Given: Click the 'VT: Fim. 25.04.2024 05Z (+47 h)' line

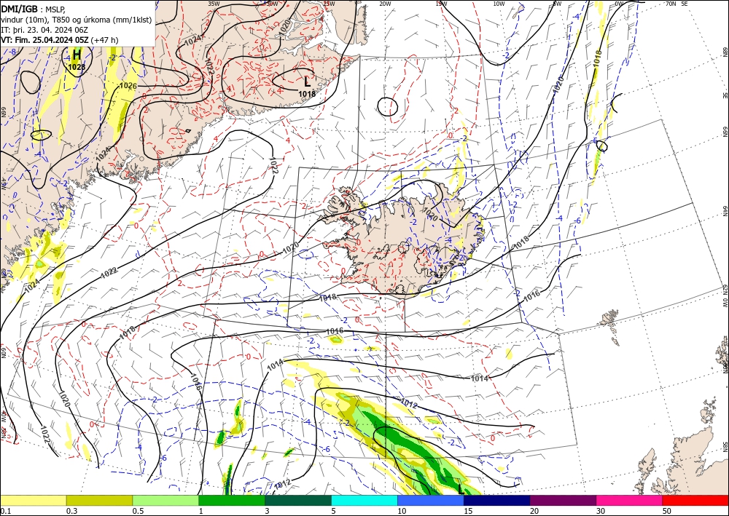Looking at the screenshot, I should 60,40.
